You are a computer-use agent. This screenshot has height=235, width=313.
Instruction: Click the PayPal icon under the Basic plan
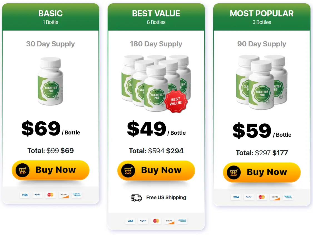(x=38, y=195)
